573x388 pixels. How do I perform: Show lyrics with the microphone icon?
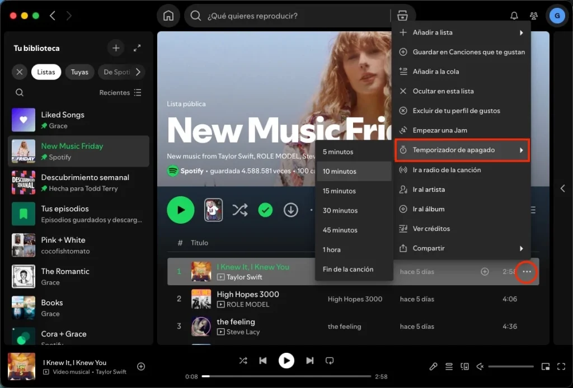tap(433, 366)
